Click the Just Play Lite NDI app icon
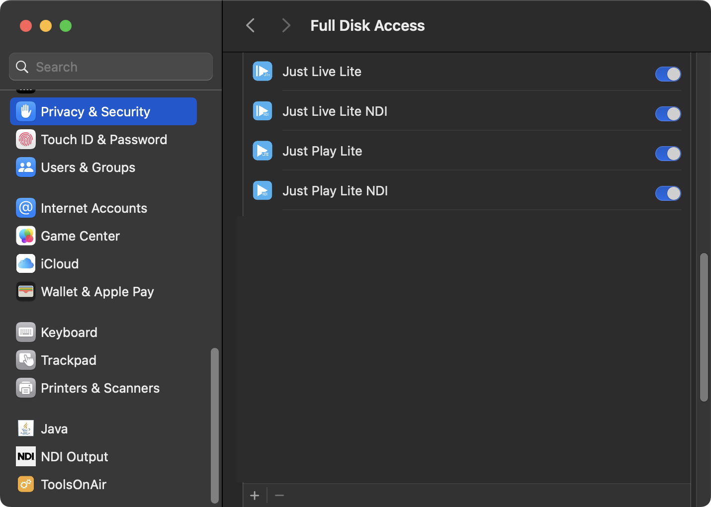This screenshot has height=507, width=711. click(x=263, y=190)
